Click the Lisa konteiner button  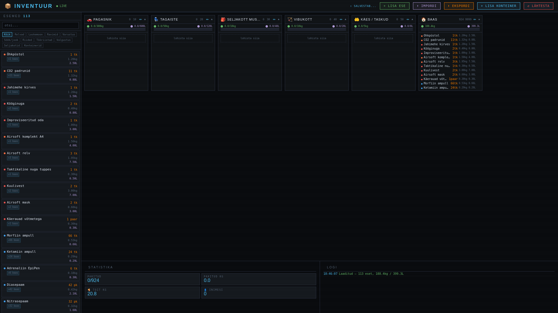(x=498, y=6)
